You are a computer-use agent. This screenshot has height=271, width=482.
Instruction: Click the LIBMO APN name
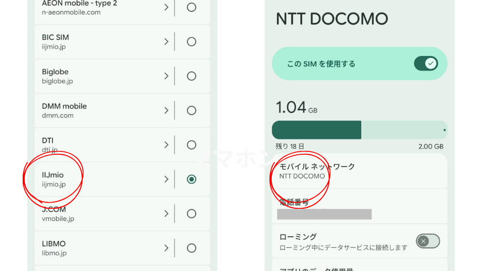[54, 244]
